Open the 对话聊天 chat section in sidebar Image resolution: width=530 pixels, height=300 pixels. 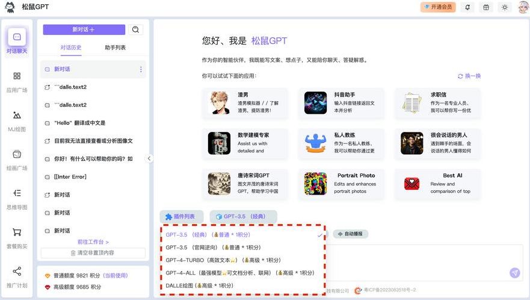17,40
